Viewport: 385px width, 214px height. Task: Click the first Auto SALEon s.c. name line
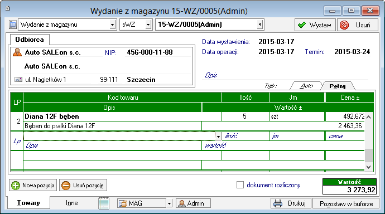pos(52,52)
